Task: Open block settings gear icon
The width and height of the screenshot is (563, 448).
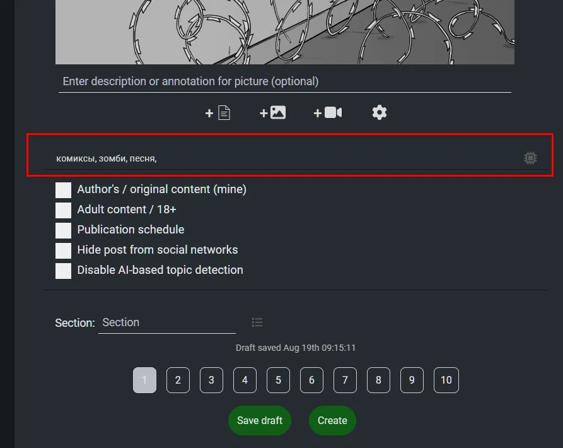Action: coord(379,113)
